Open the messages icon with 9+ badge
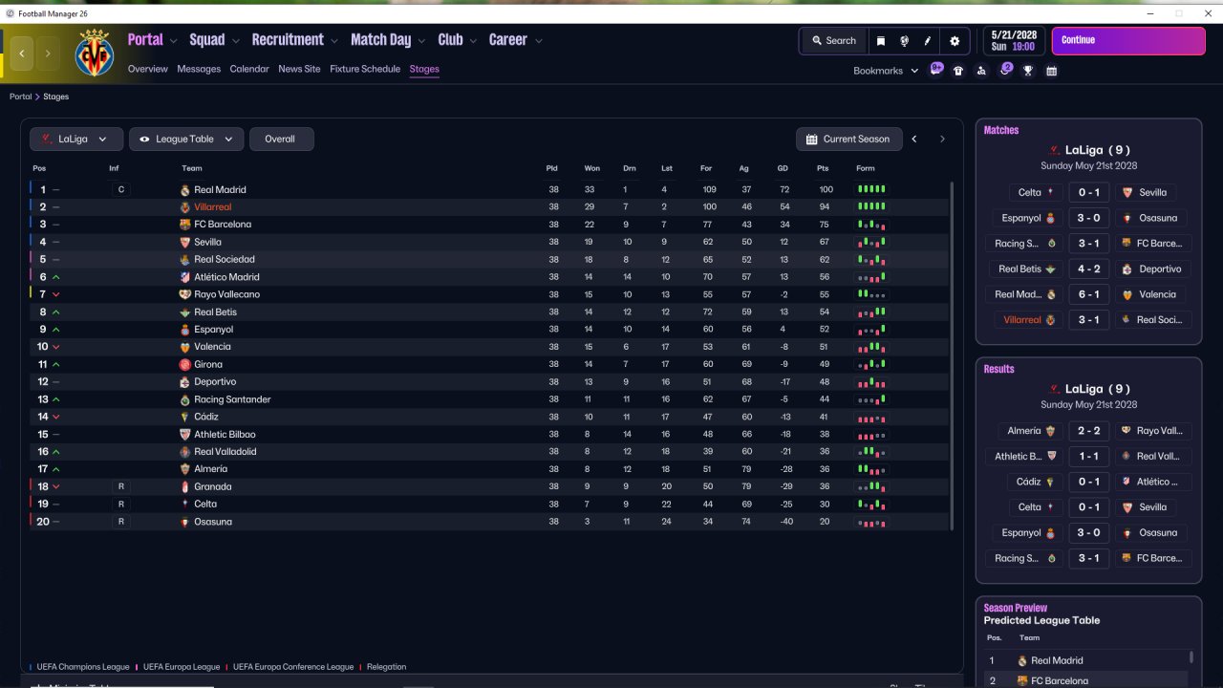 click(936, 70)
